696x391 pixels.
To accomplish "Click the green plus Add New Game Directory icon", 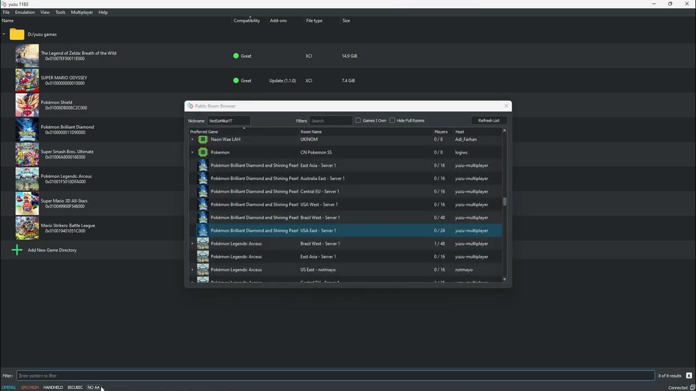I will 17,250.
